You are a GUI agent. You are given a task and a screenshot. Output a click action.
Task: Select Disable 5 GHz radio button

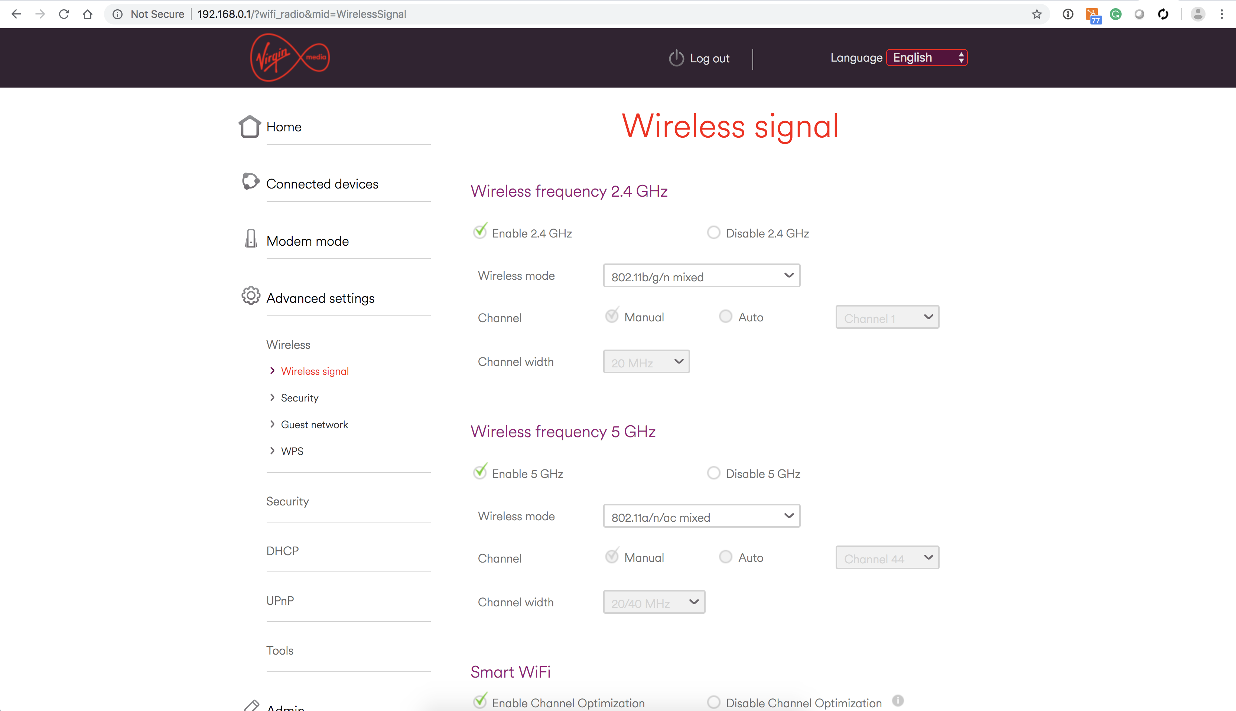[x=713, y=473]
